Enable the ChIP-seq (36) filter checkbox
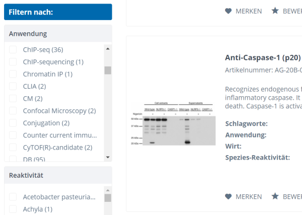 (13, 50)
